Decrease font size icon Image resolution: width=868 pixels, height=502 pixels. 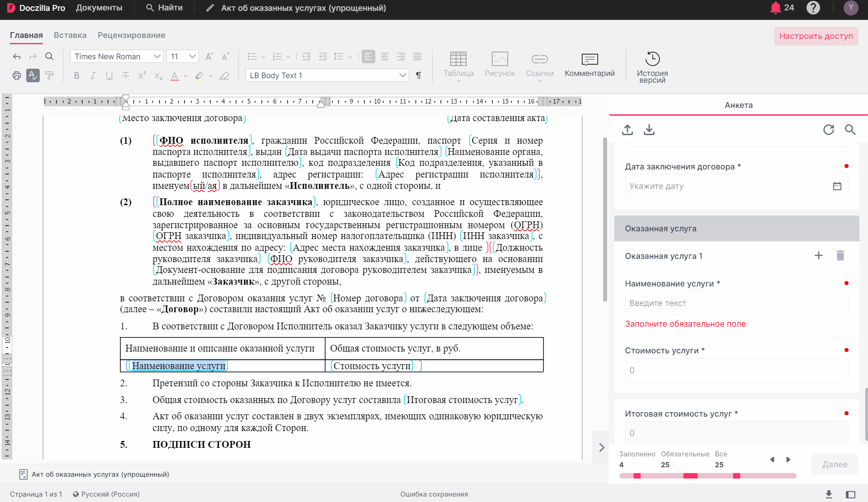225,56
